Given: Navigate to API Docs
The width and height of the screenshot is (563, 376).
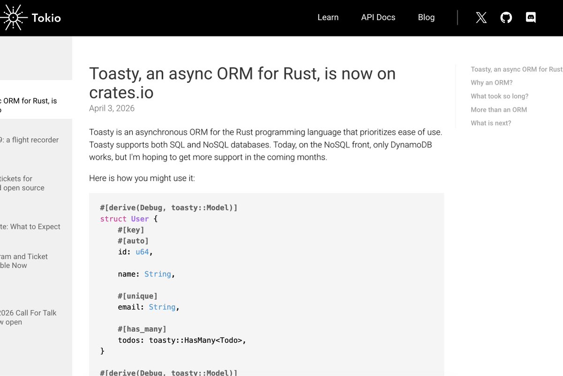Looking at the screenshot, I should 378,17.
